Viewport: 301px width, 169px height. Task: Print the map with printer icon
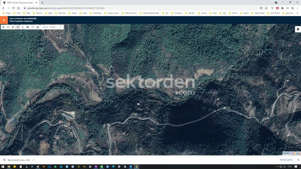coord(38,27)
